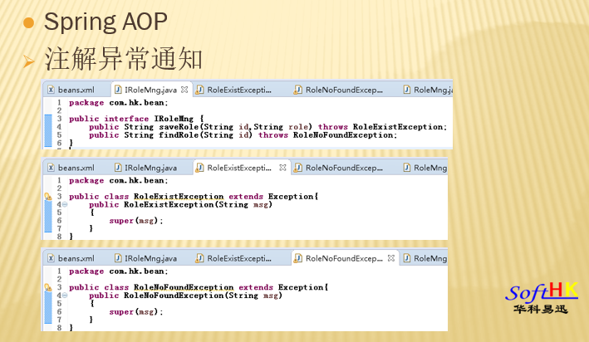Click 'super(msg);' inside the RoleExistException constructor
The width and height of the screenshot is (589, 342).
(136, 221)
